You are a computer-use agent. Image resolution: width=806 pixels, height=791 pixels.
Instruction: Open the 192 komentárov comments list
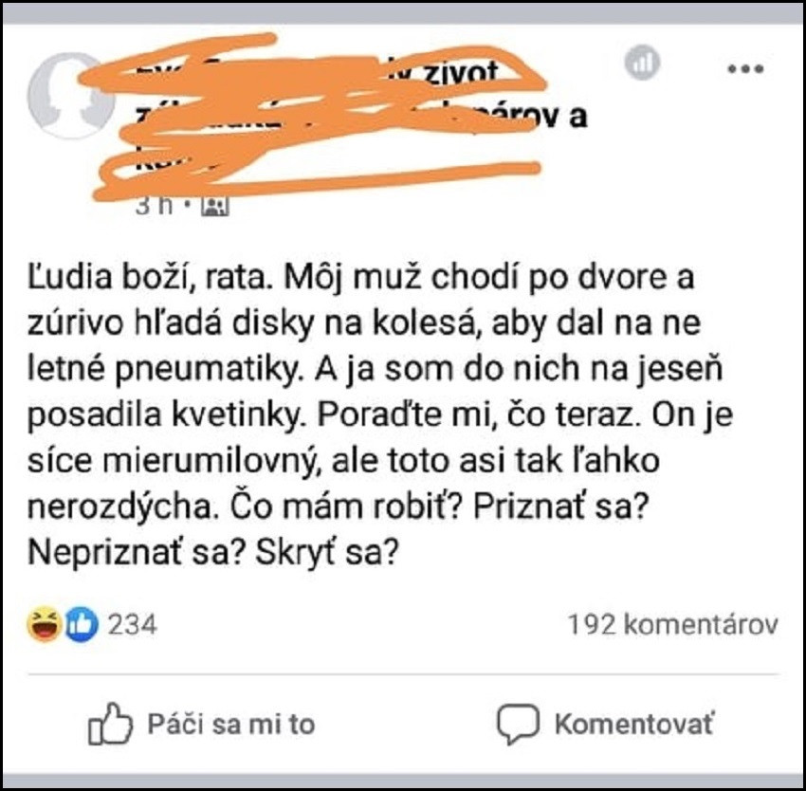(x=673, y=625)
